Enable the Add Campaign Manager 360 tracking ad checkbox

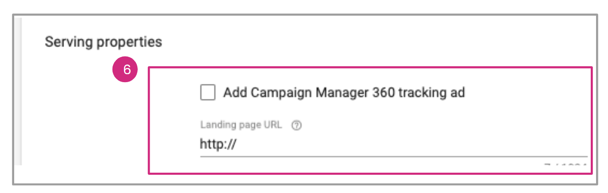[x=208, y=93]
